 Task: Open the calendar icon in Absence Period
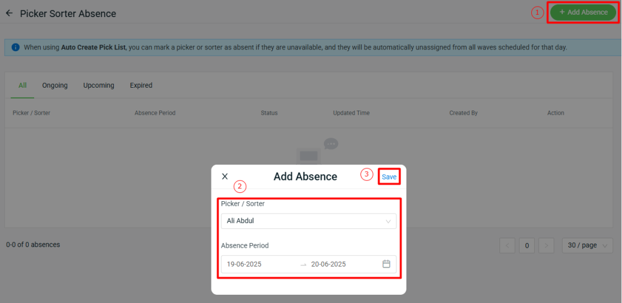[386, 264]
